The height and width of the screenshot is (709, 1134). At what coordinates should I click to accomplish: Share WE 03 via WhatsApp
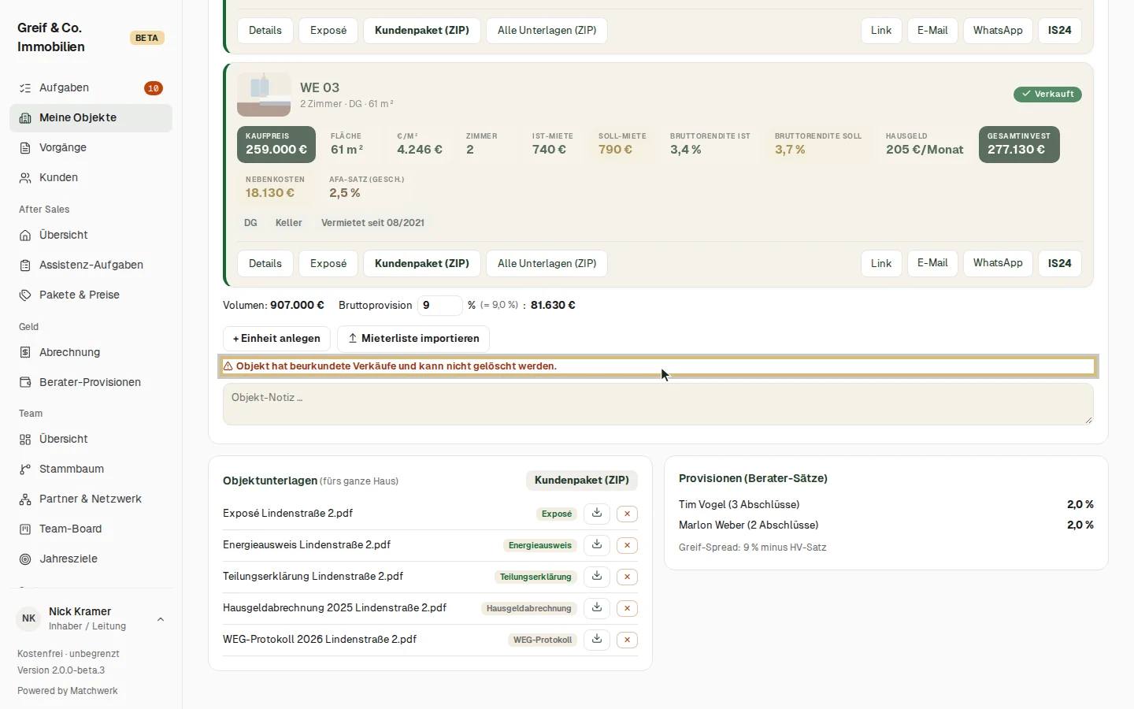(x=998, y=263)
